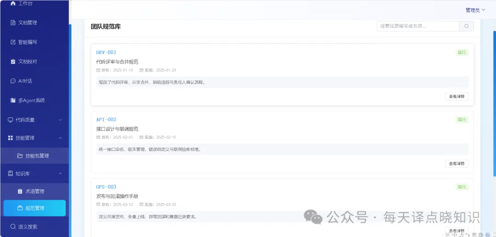Click the 术语管理 clipboard icon
The image size is (496, 237).
point(20,191)
